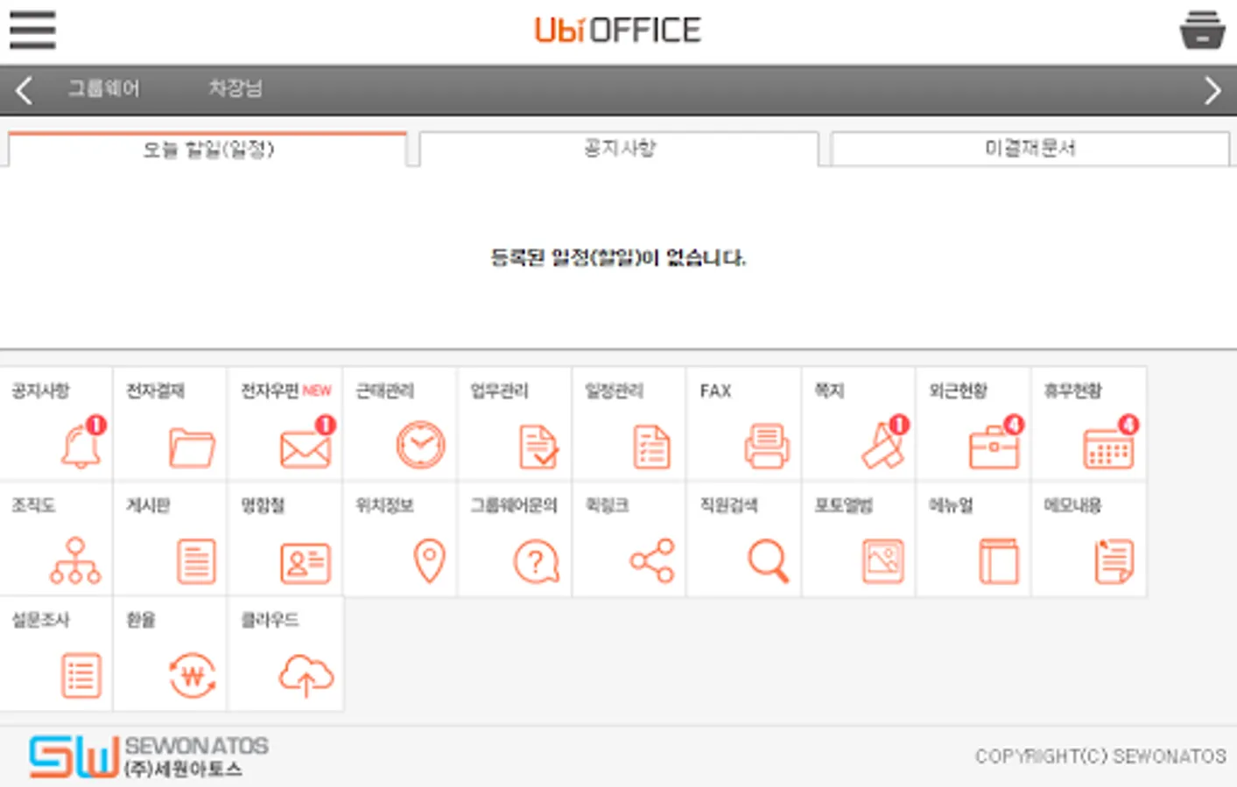This screenshot has width=1237, height=787.
Task: Open the 직원검색 magnifier tile
Action: [x=743, y=539]
